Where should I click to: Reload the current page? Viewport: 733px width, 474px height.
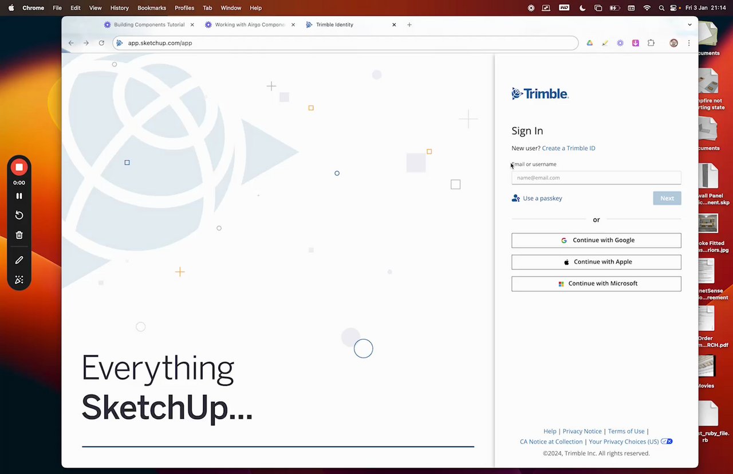(x=101, y=43)
